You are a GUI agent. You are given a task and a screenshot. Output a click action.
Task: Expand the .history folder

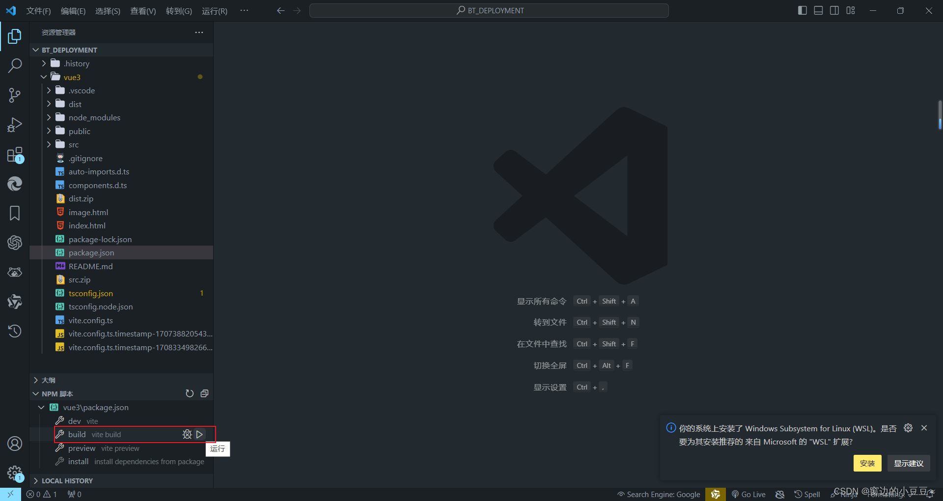(44, 63)
